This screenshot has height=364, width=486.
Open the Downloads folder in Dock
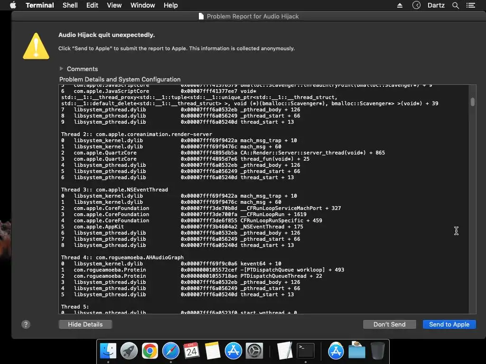(357, 350)
